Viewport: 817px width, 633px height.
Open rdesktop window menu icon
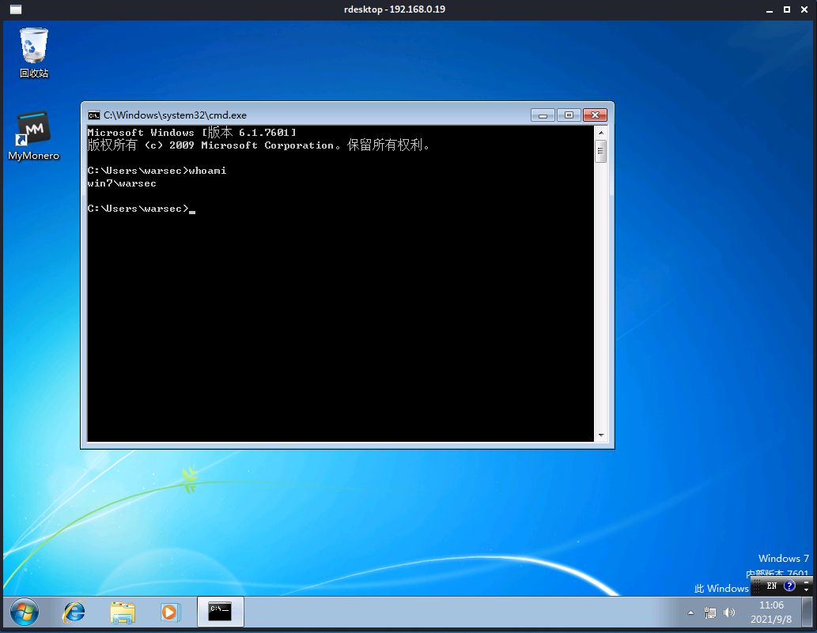click(16, 9)
